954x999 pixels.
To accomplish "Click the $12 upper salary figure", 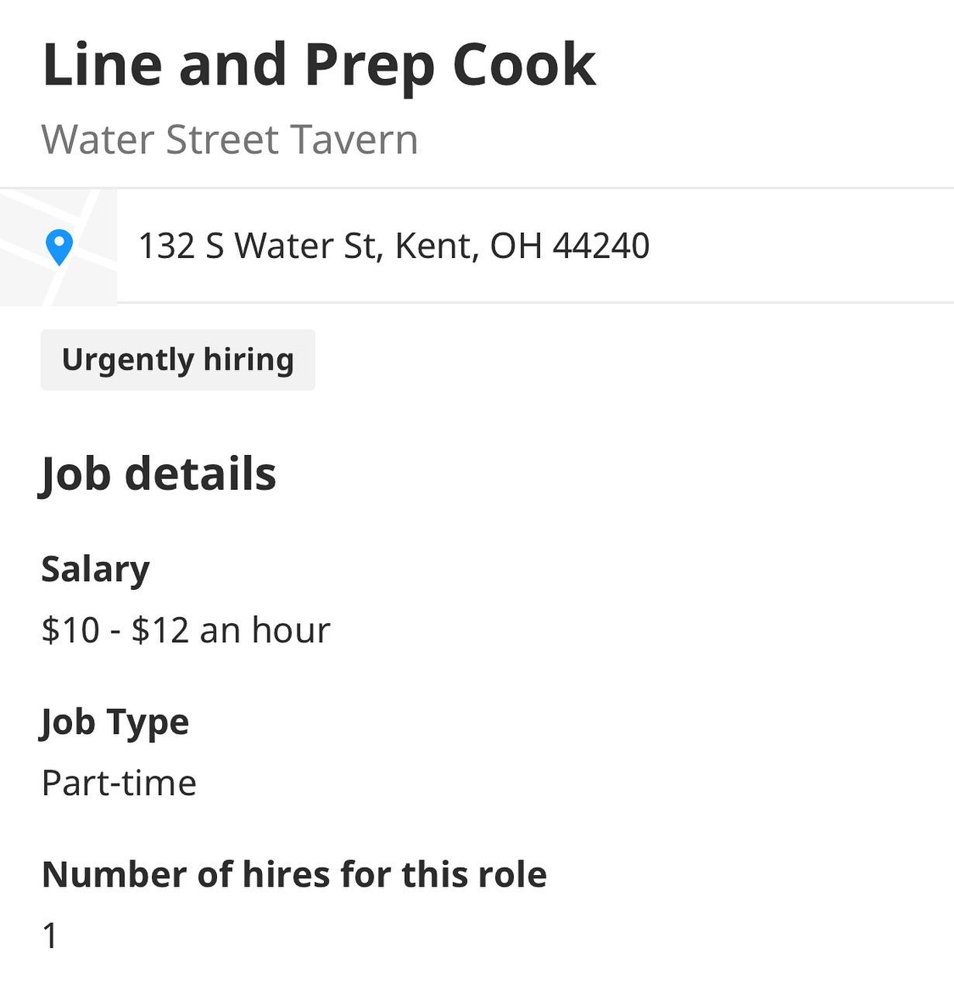I will [160, 629].
